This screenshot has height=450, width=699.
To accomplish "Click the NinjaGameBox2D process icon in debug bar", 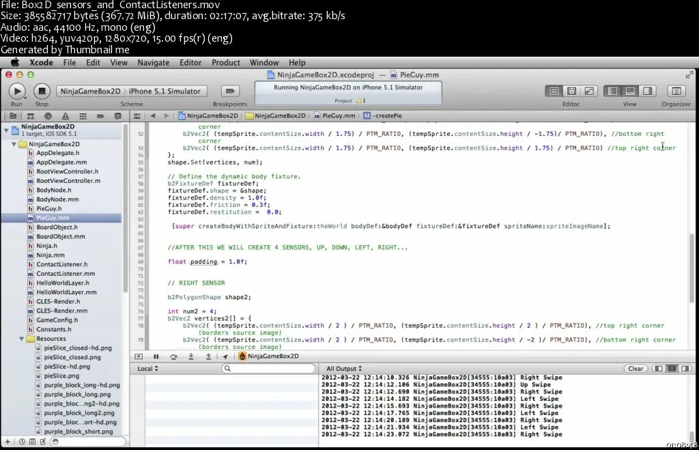I will tap(242, 356).
